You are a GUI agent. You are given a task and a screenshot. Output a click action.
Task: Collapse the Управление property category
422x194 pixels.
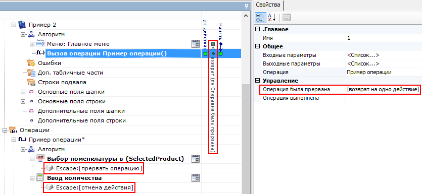258,81
